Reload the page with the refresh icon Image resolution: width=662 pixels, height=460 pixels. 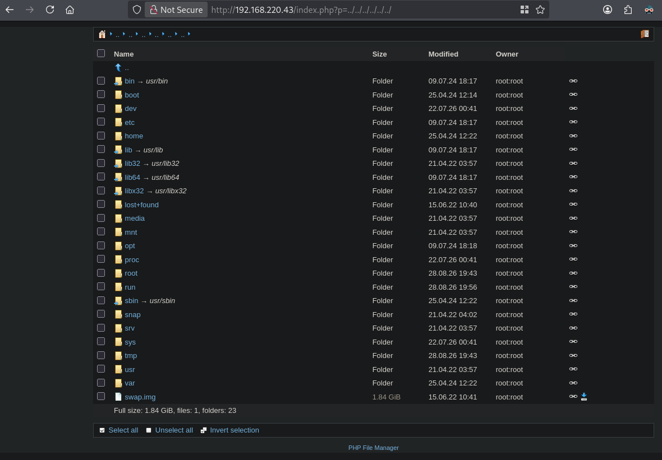point(50,10)
